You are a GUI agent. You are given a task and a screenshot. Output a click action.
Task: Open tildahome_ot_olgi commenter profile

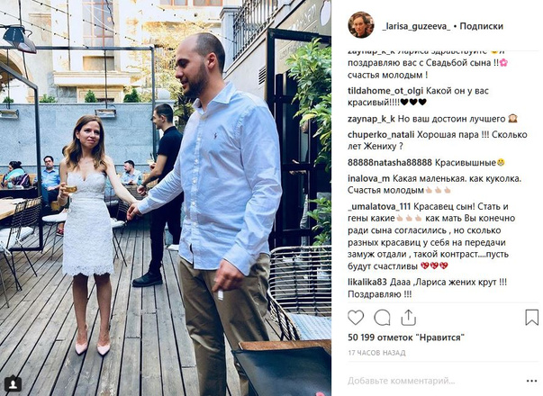(x=385, y=91)
